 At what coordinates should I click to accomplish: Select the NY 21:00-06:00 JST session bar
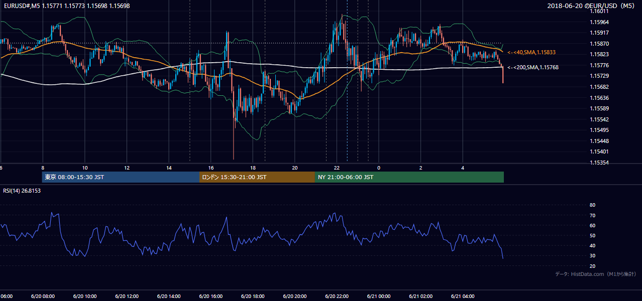pos(409,177)
